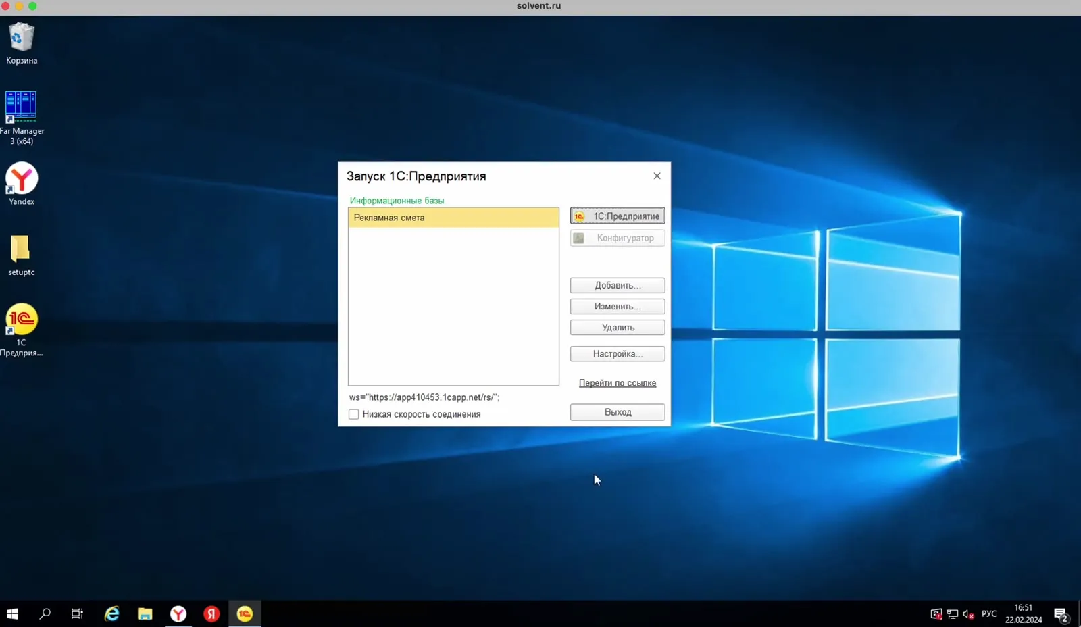Click the Добавить... button
This screenshot has width=1081, height=627.
pos(618,285)
